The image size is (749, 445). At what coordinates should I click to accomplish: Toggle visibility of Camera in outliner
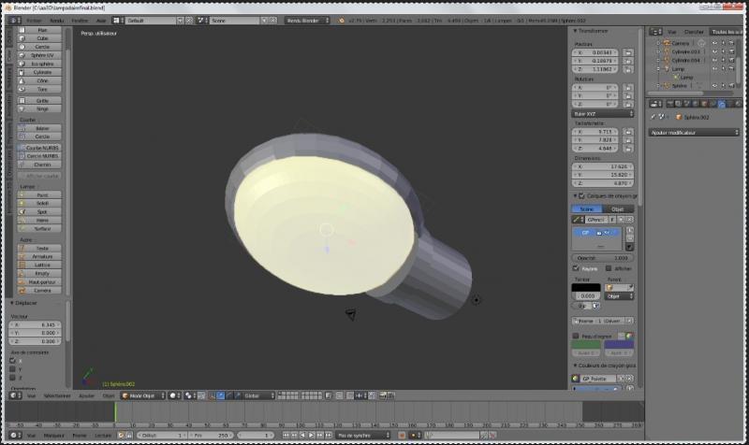tap(713, 42)
